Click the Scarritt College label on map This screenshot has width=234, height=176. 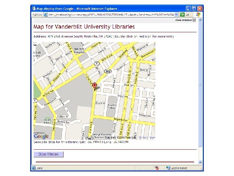111,106
